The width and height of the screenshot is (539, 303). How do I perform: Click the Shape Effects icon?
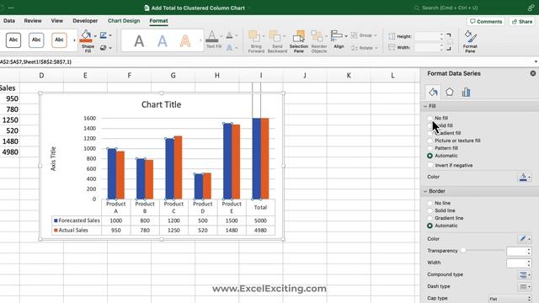(103, 48)
